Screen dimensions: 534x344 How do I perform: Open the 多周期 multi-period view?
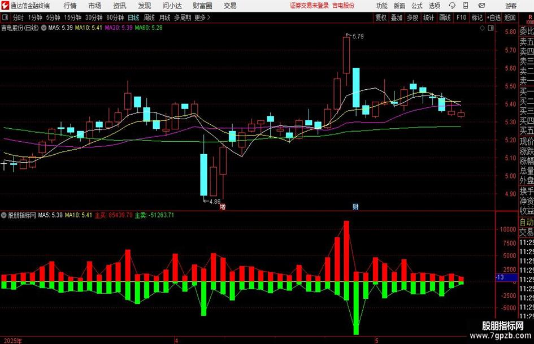coord(183,18)
